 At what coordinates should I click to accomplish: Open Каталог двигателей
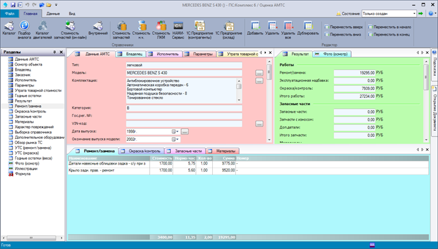tap(43, 29)
